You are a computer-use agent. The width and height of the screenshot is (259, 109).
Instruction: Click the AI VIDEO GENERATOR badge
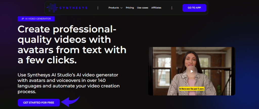(36, 19)
